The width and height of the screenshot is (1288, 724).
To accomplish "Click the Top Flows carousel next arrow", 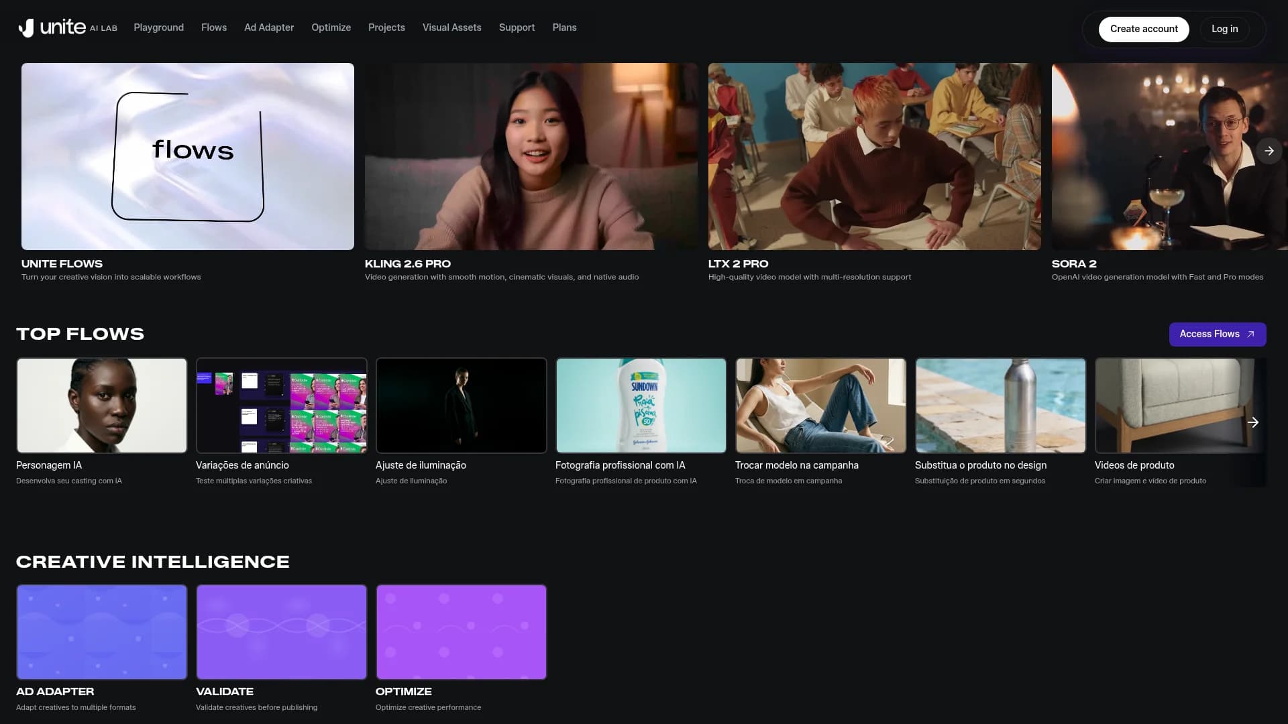I will pyautogui.click(x=1252, y=422).
